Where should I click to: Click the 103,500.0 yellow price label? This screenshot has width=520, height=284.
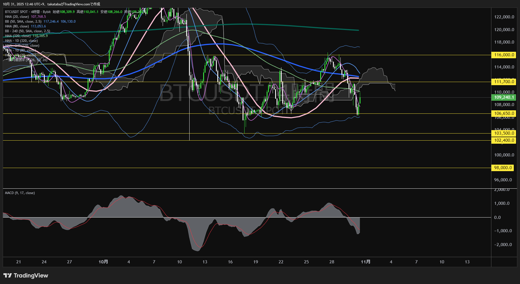coord(504,133)
